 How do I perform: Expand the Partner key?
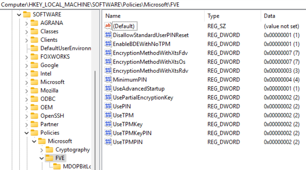point(27,125)
